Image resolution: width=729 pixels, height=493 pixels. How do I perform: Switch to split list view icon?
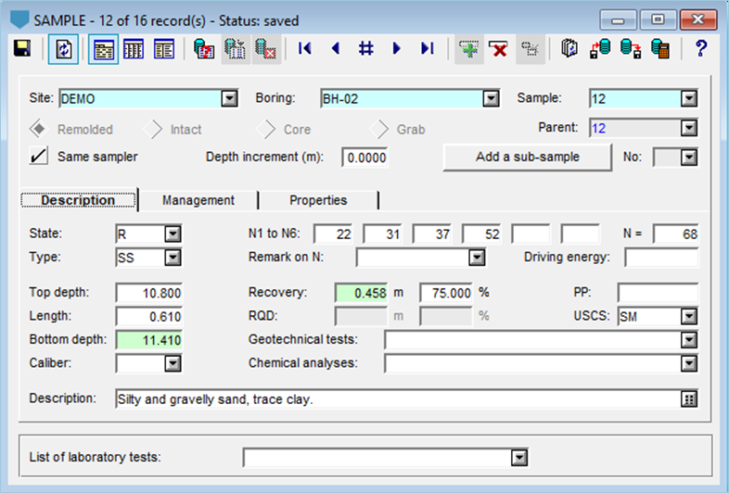point(163,49)
